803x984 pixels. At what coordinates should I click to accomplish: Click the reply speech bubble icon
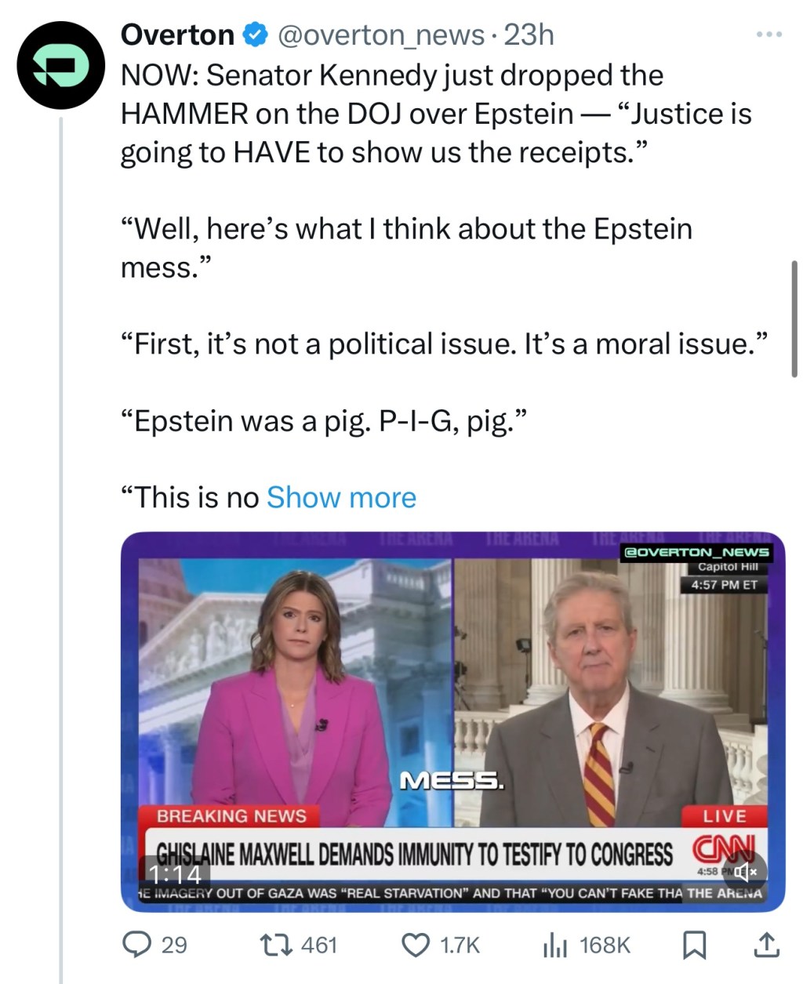(x=136, y=944)
